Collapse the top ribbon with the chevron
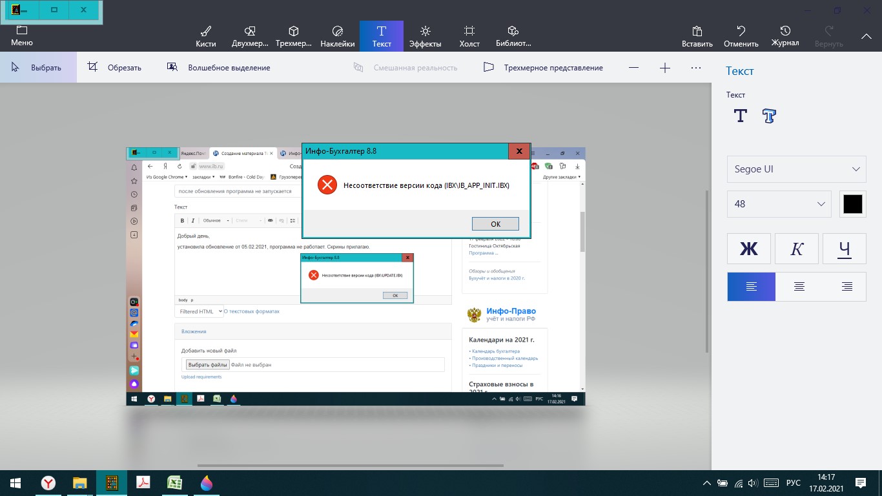The image size is (882, 496). 867,37
